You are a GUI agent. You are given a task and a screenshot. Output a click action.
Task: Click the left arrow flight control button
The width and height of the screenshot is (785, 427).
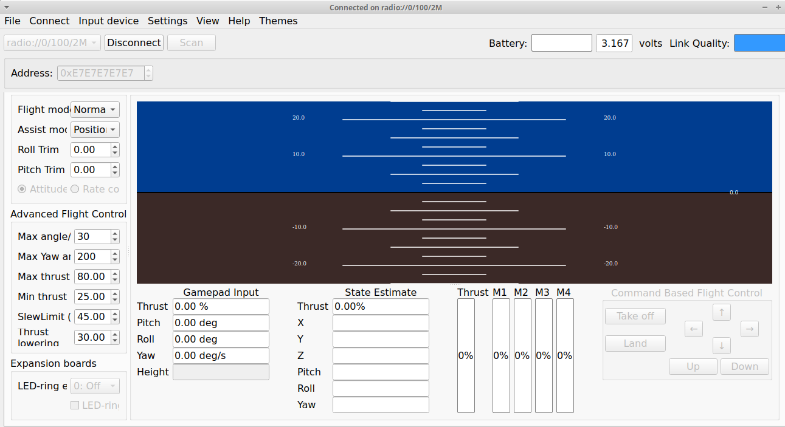[x=693, y=329]
